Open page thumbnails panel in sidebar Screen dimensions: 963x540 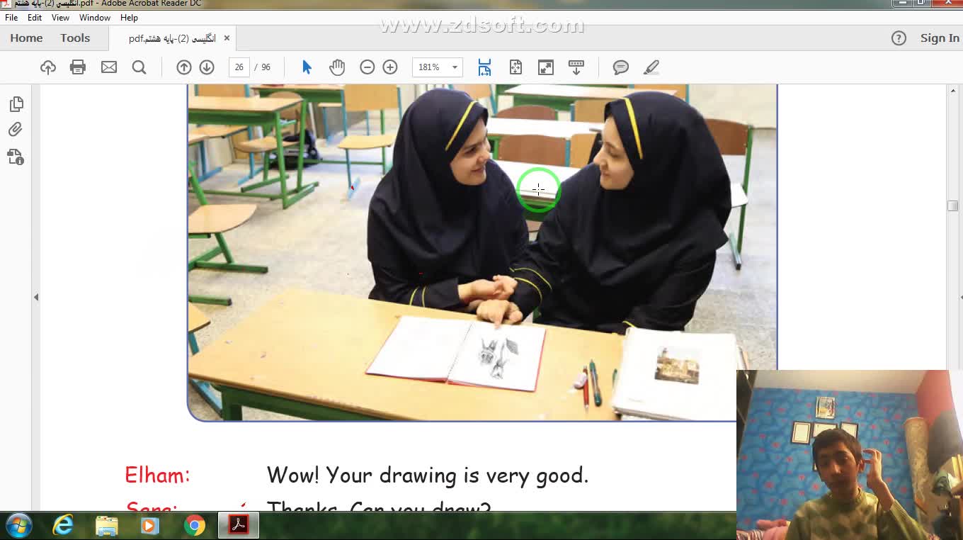[x=16, y=105]
